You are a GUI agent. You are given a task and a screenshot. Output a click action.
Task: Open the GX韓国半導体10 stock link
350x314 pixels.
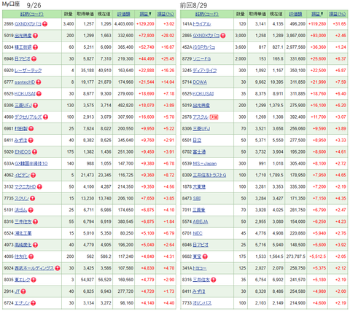31,164
